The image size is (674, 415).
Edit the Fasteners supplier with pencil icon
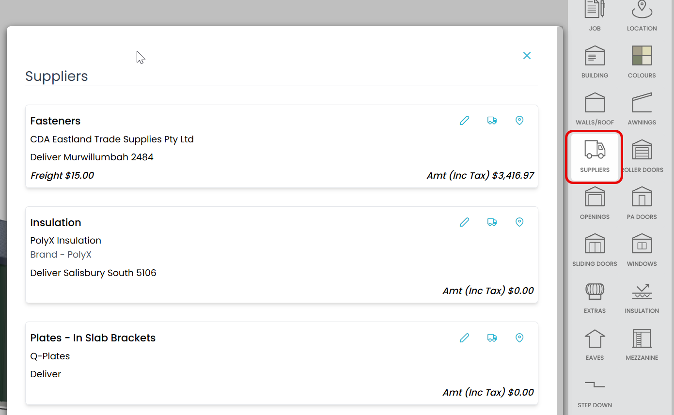pos(464,121)
